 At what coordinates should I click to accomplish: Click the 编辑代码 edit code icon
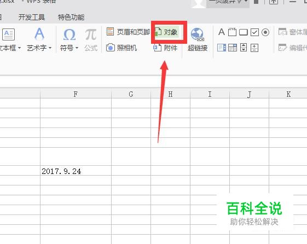point(282,48)
